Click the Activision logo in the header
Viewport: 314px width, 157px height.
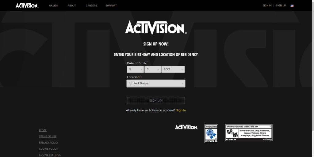pyautogui.click(x=27, y=6)
